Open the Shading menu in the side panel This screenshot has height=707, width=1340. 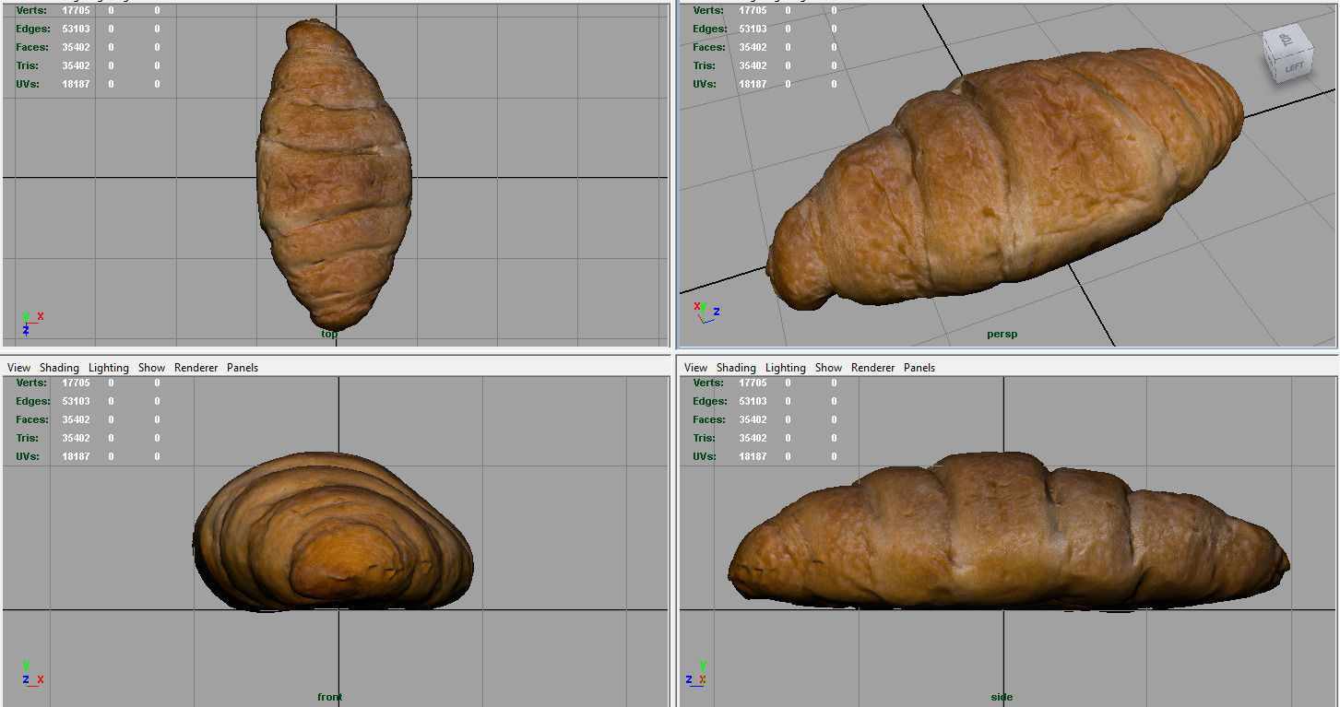(x=736, y=368)
